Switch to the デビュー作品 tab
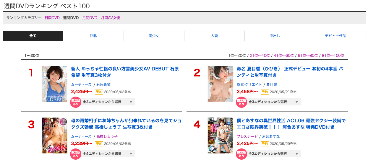 coord(335,36)
